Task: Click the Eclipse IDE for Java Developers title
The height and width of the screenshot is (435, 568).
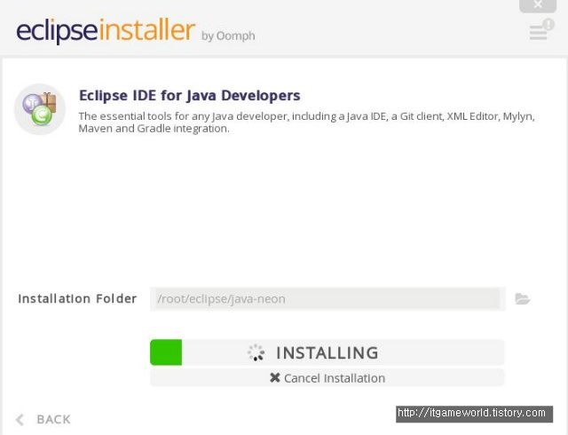Action: click(x=189, y=96)
